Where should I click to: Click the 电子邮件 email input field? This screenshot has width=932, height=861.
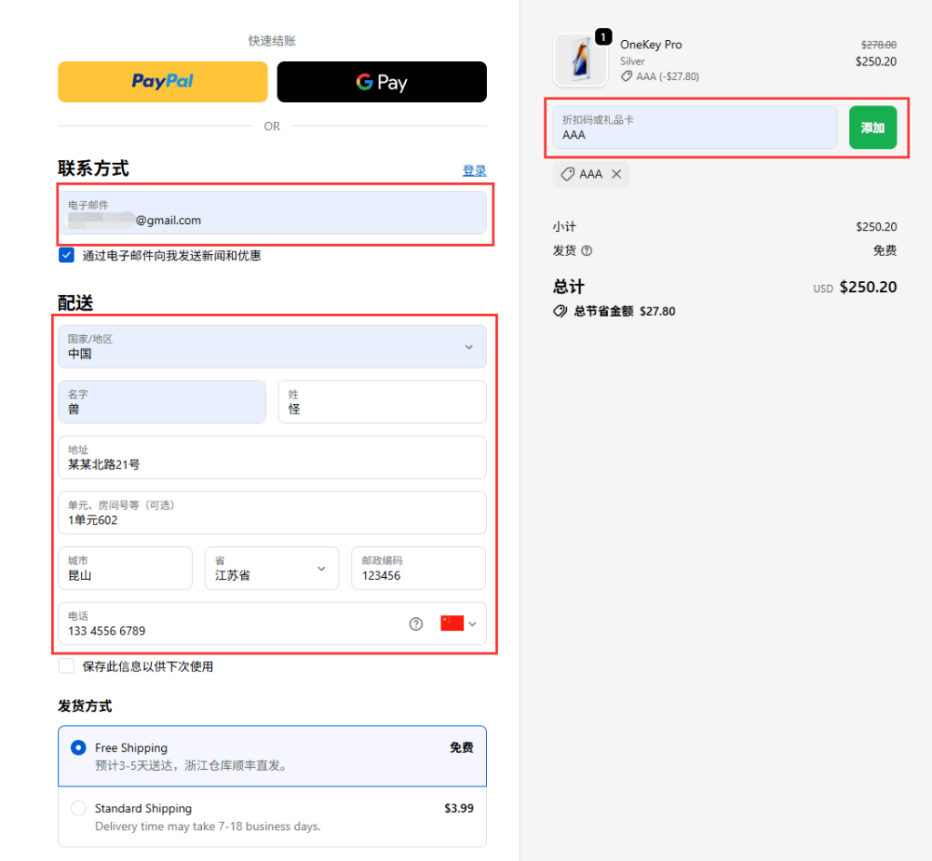[x=272, y=214]
